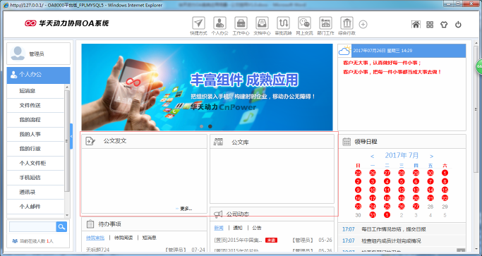This screenshot has width=482, height=256.
Task: Click the 公文发文 panel icon
Action: 90,141
